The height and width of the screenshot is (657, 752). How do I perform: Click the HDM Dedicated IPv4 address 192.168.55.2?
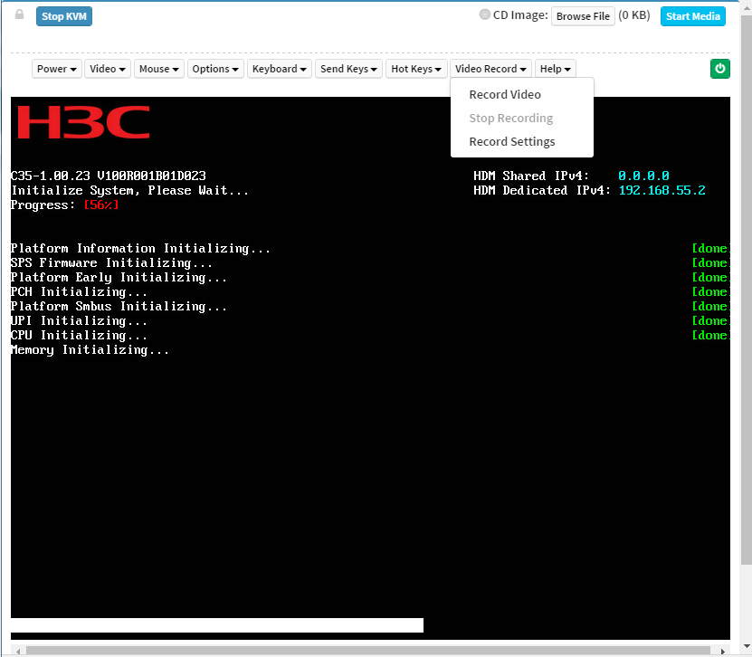pyautogui.click(x=662, y=190)
